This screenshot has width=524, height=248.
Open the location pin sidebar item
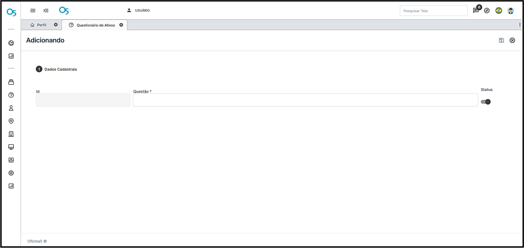coord(11,121)
